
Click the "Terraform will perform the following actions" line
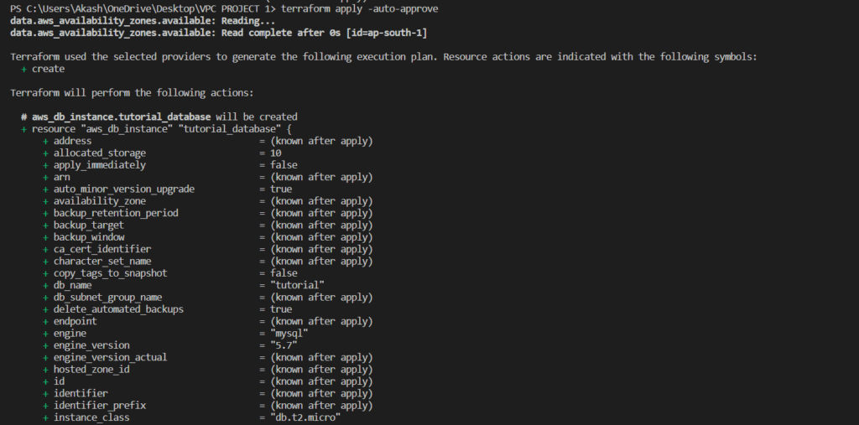[132, 93]
